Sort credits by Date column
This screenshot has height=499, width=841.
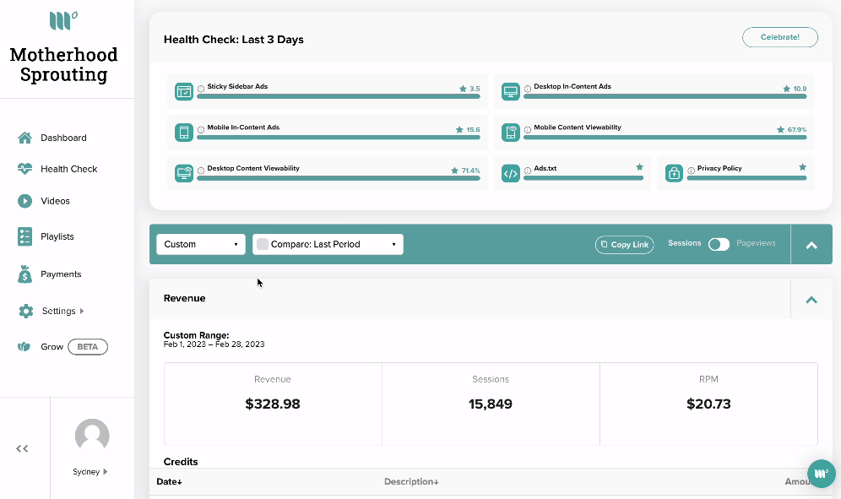tap(169, 482)
